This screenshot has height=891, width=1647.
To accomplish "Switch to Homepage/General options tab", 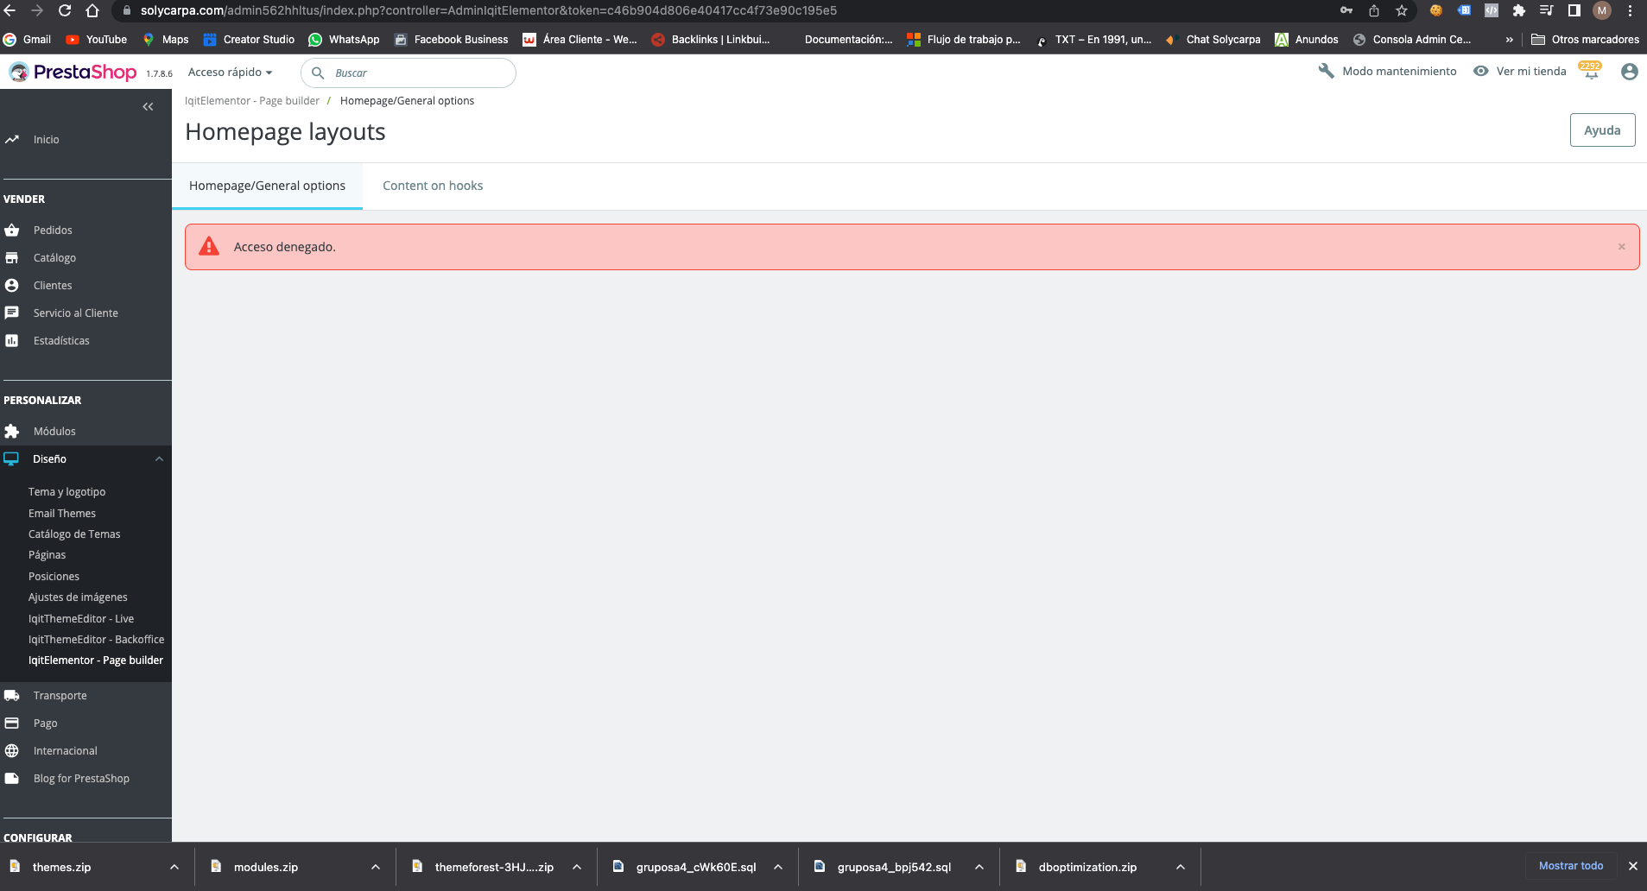I will (267, 186).
